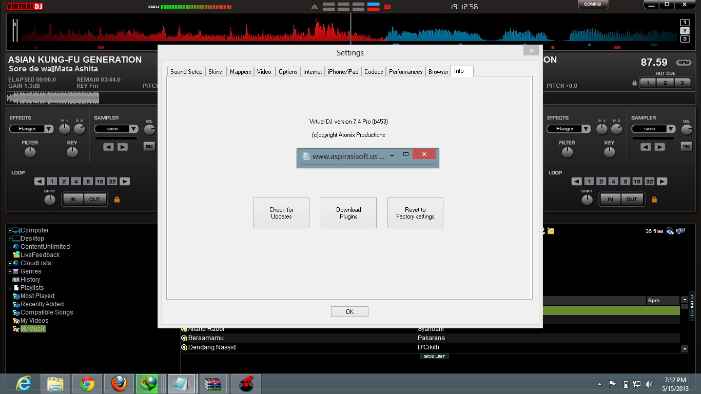Select waveform zoom level 1

point(685,23)
